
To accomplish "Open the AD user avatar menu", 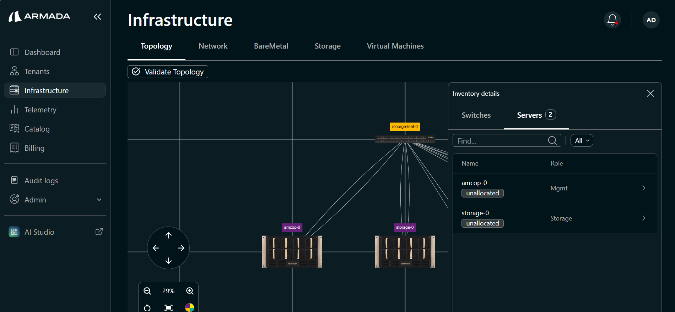I will (651, 20).
